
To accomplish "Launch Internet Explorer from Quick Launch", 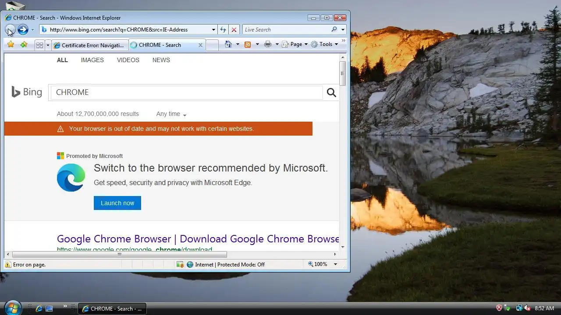I will point(39,308).
